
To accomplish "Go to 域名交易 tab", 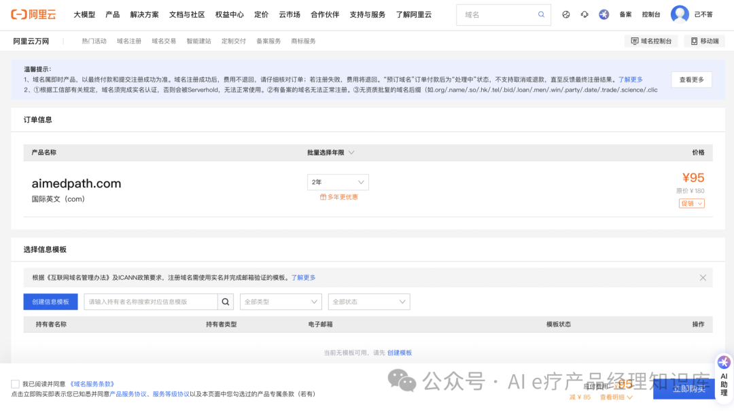I will pos(164,41).
